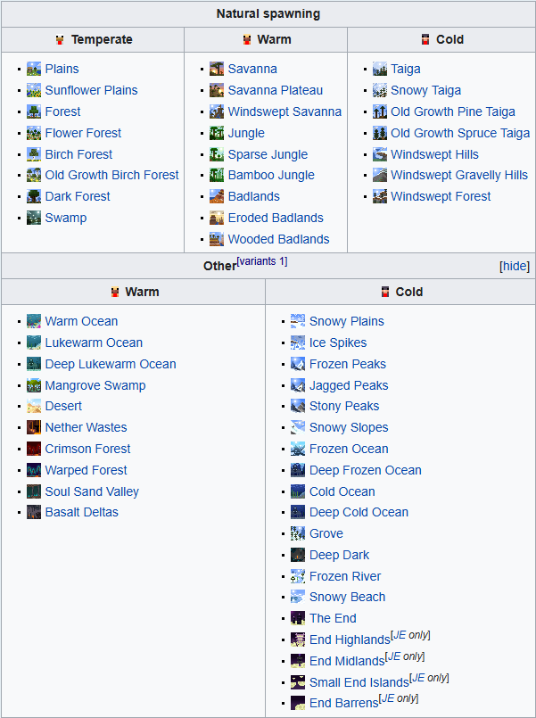Open the Birch Forest link
This screenshot has height=718, width=536.
tap(78, 154)
